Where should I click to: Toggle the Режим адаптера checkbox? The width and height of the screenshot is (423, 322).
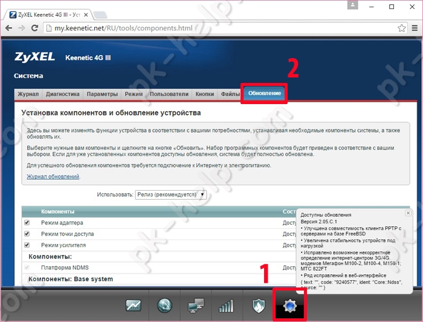(27, 223)
